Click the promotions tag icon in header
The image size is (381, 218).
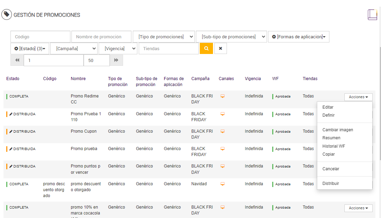tap(7, 15)
